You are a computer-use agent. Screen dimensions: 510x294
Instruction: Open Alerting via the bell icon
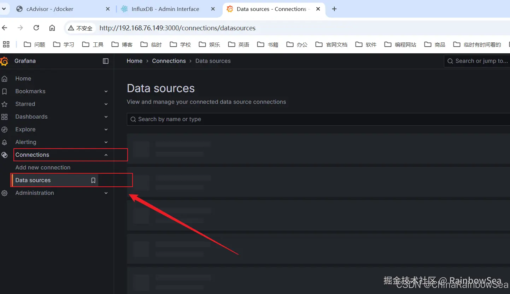point(5,142)
